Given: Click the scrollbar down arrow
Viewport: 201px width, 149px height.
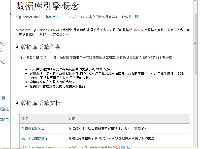Looking at the screenshot, I should (195, 145).
